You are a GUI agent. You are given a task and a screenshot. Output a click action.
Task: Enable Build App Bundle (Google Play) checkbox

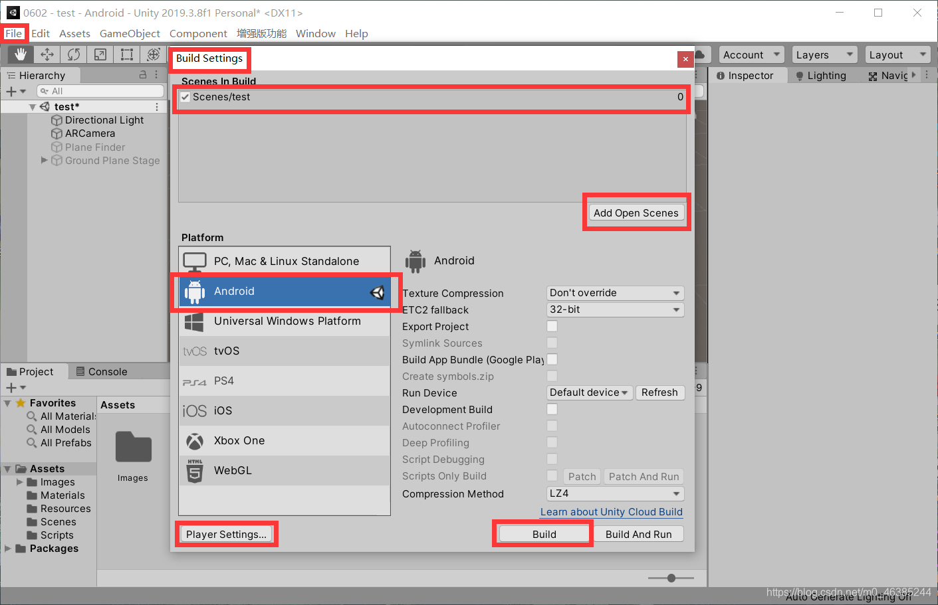click(552, 359)
